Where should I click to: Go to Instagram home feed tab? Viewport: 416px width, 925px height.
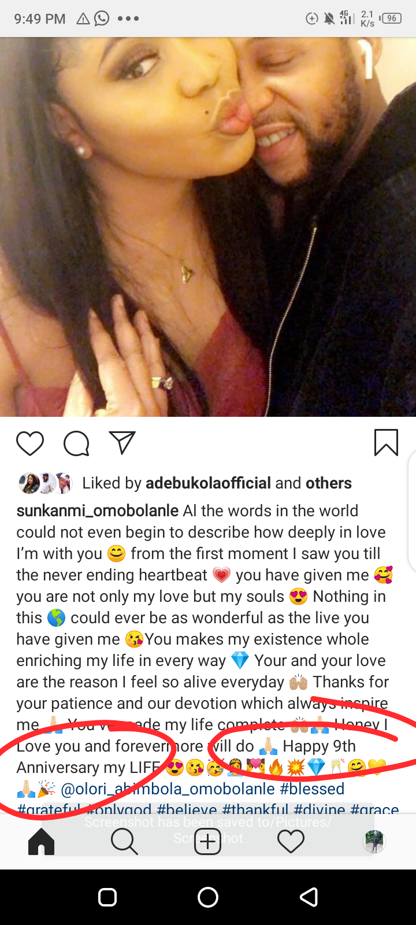click(x=42, y=842)
